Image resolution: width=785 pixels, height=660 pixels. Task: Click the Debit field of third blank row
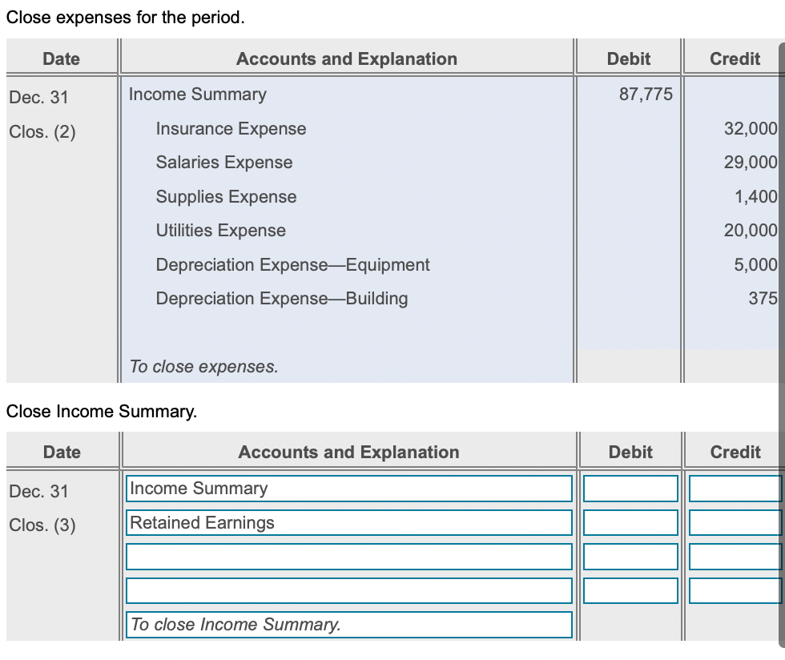[630, 556]
